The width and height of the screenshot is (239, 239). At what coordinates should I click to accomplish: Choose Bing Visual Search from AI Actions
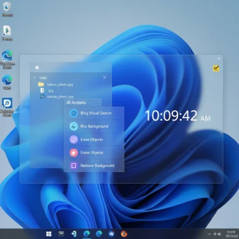tap(94, 113)
